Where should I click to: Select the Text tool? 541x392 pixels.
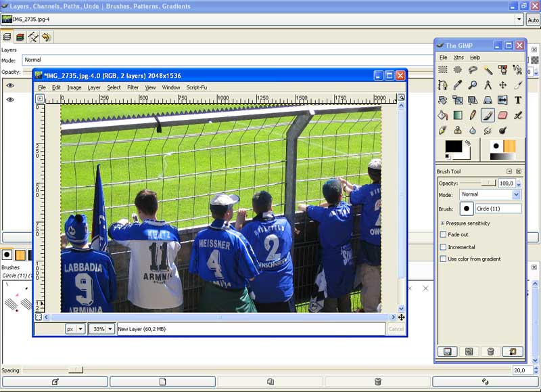pos(517,100)
